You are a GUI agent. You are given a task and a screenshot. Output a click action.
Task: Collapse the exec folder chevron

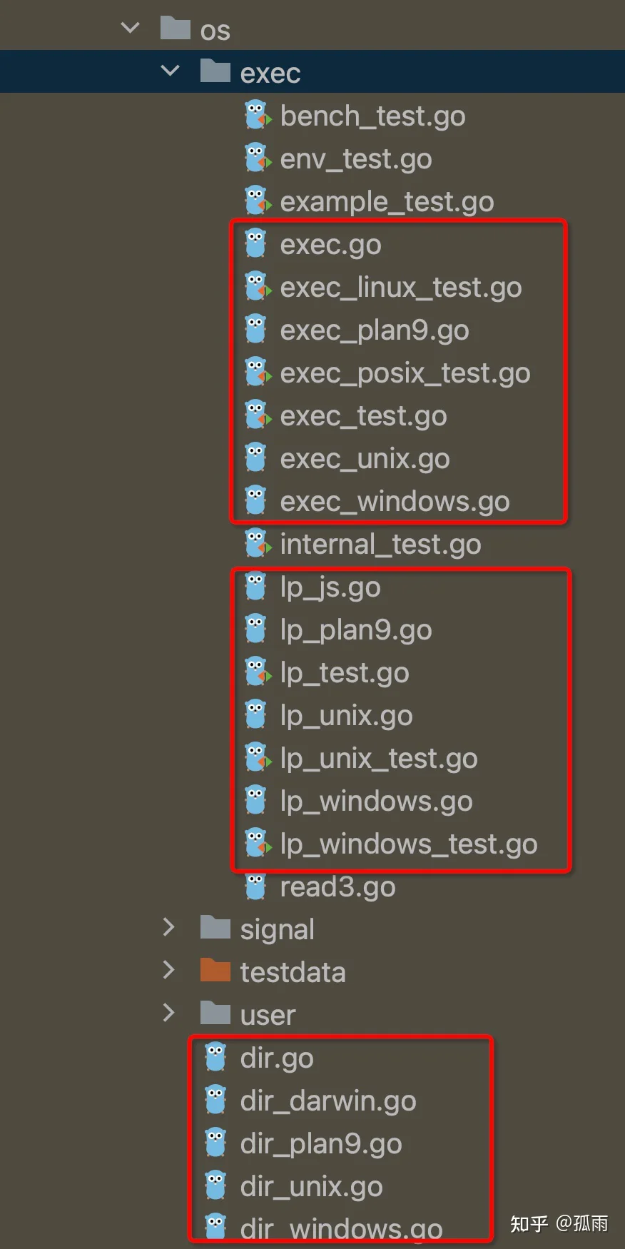(x=171, y=71)
